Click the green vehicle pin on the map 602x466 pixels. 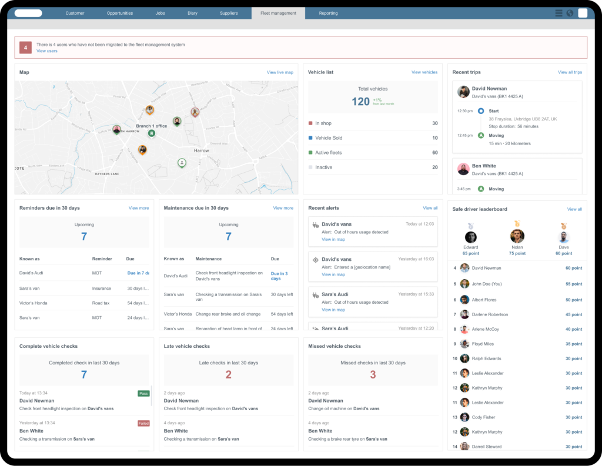[182, 162]
